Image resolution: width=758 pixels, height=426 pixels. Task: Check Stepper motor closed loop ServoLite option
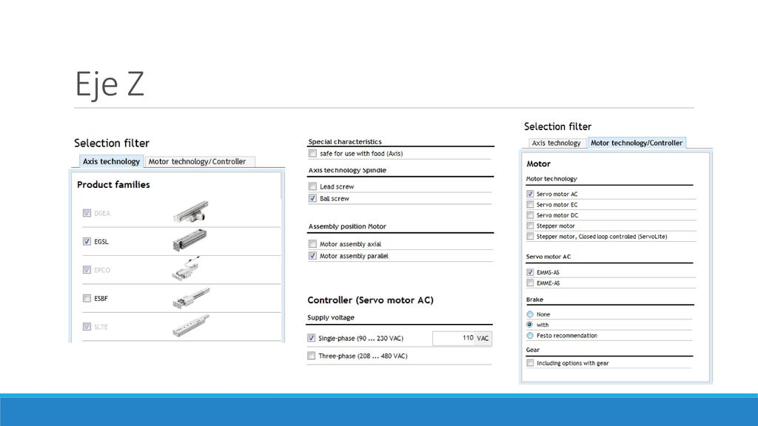click(530, 236)
